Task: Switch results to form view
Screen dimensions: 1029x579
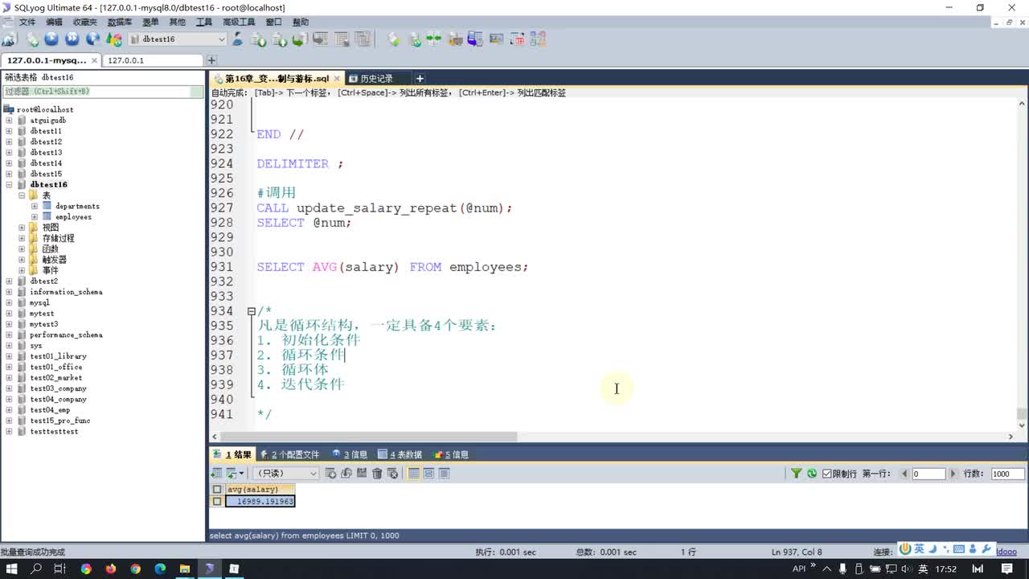Action: pos(428,474)
